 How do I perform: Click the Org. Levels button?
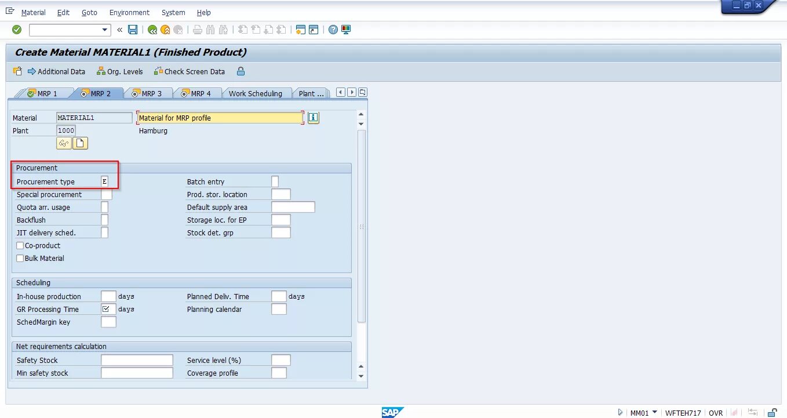point(119,72)
